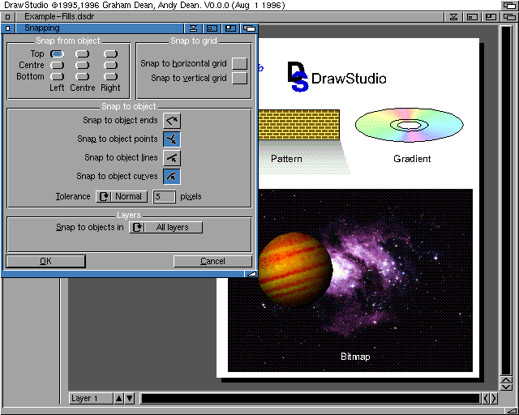Select Centre Right snap-from radio
The height and width of the screenshot is (415, 519).
[x=110, y=65]
